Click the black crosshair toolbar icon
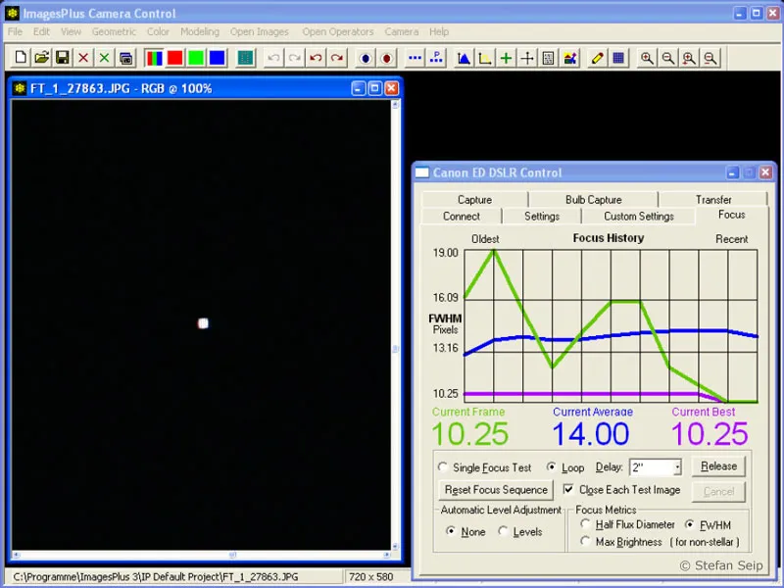The width and height of the screenshot is (784, 588). click(x=527, y=58)
